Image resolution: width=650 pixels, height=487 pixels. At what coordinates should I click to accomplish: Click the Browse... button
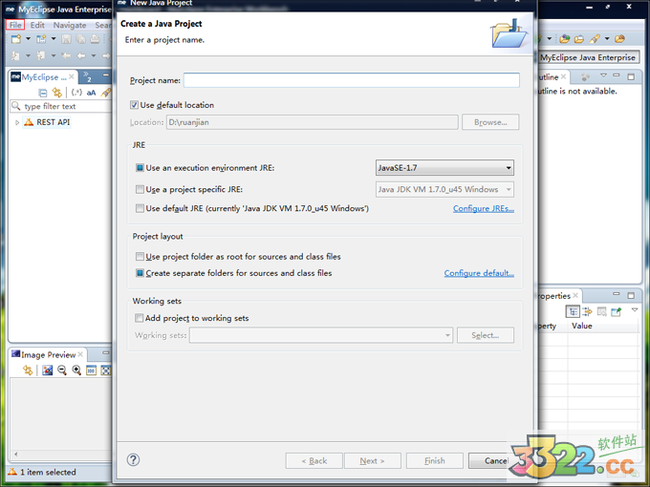pos(490,122)
